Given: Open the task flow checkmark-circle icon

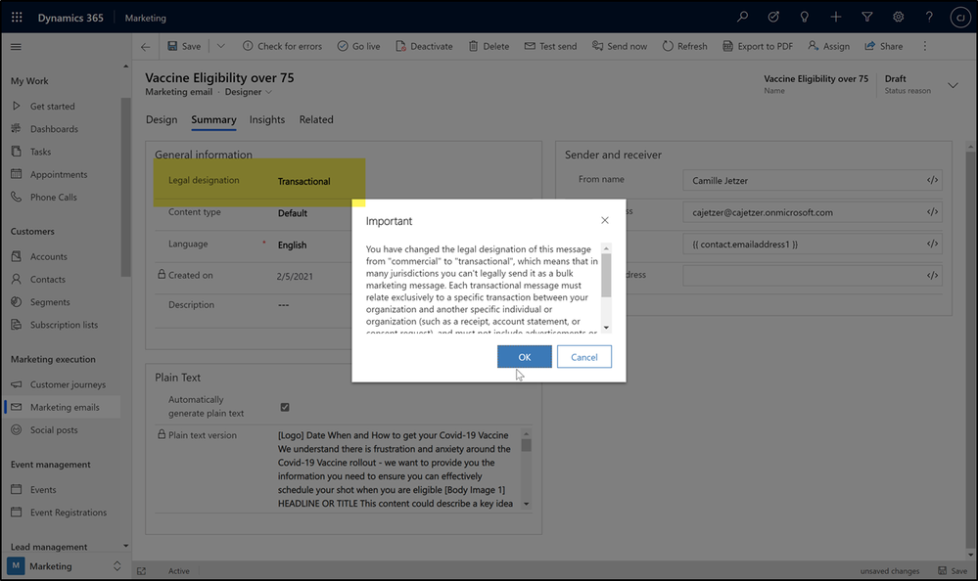Looking at the screenshot, I should coord(773,17).
